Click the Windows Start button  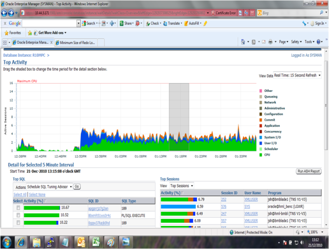coord(7,242)
